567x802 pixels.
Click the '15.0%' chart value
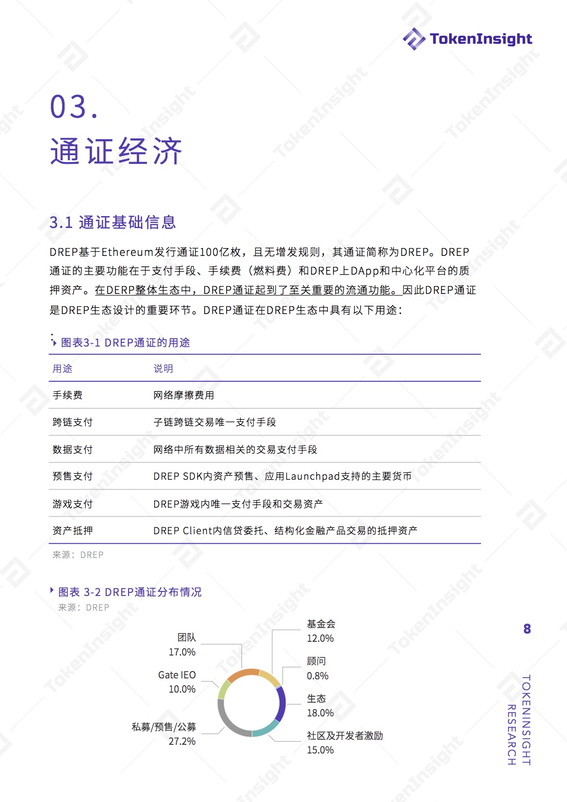pos(320,750)
